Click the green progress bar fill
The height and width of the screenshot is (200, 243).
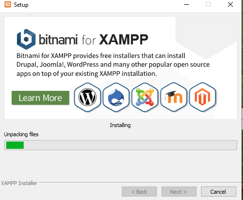(15, 145)
